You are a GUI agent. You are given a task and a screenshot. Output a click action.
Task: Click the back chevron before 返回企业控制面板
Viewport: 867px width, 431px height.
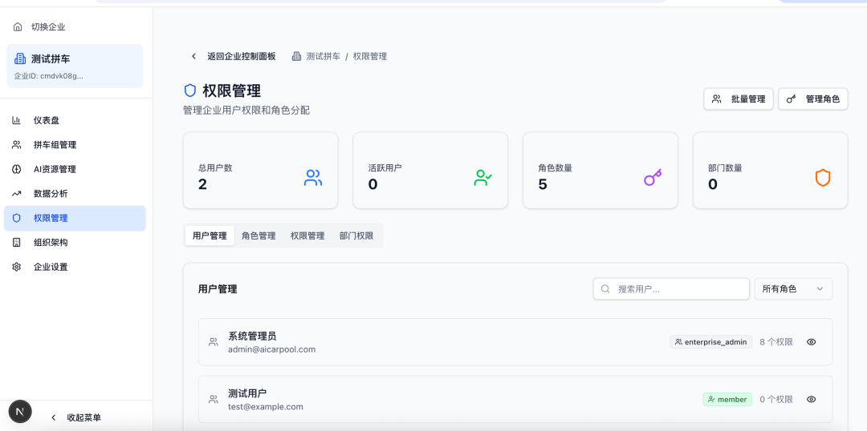click(193, 56)
